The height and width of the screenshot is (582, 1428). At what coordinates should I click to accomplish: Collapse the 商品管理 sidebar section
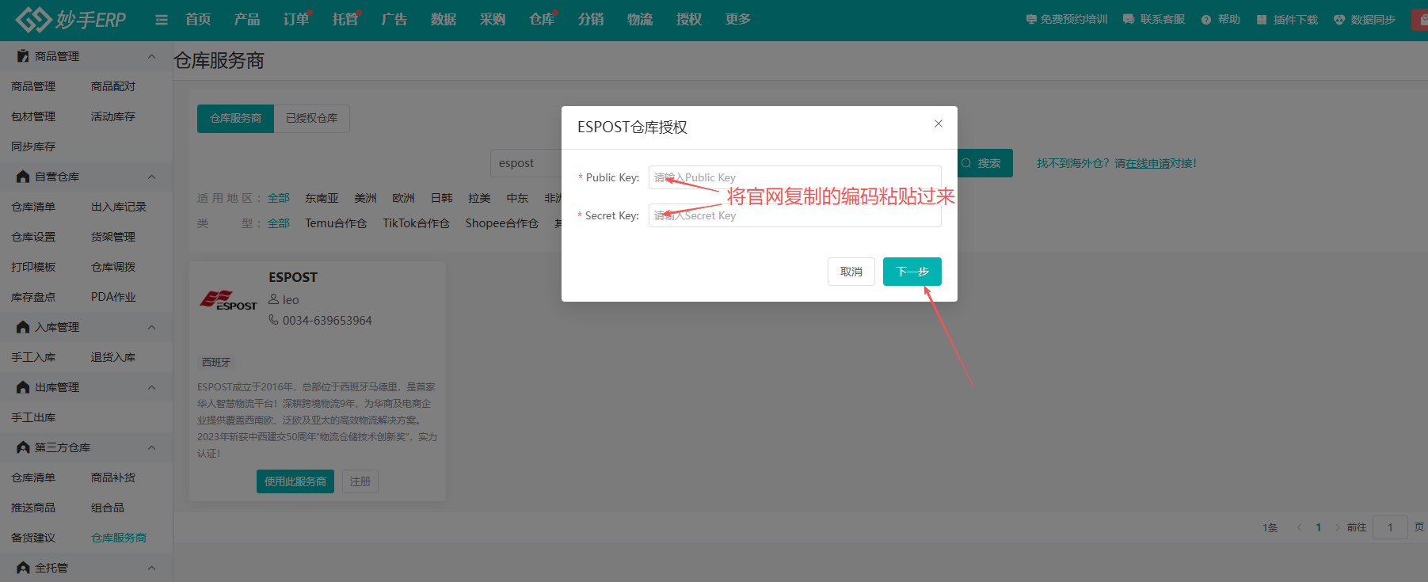tap(151, 56)
